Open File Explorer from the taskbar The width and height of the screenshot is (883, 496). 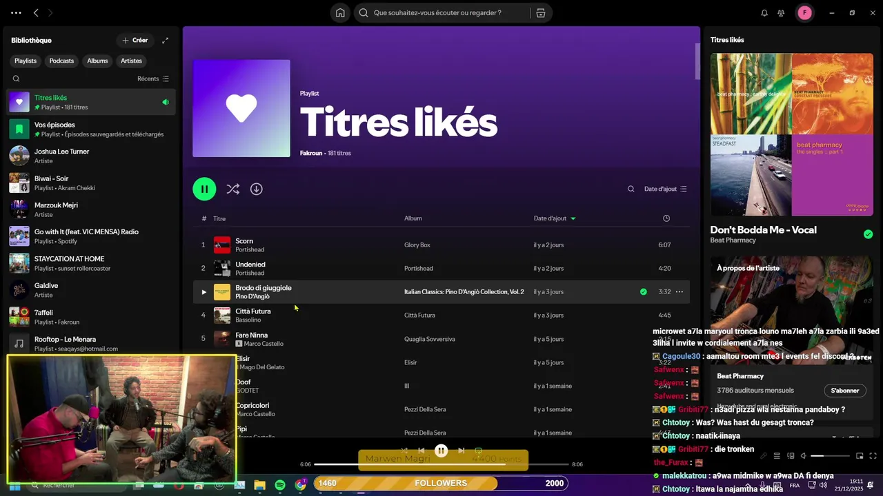click(x=260, y=485)
